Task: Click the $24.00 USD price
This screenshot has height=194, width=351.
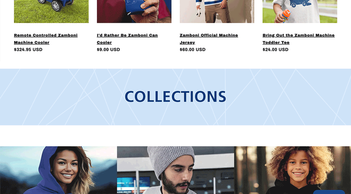Action: click(275, 49)
